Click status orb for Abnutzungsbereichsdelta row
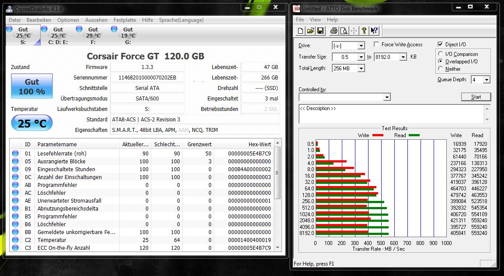 click(x=15, y=208)
